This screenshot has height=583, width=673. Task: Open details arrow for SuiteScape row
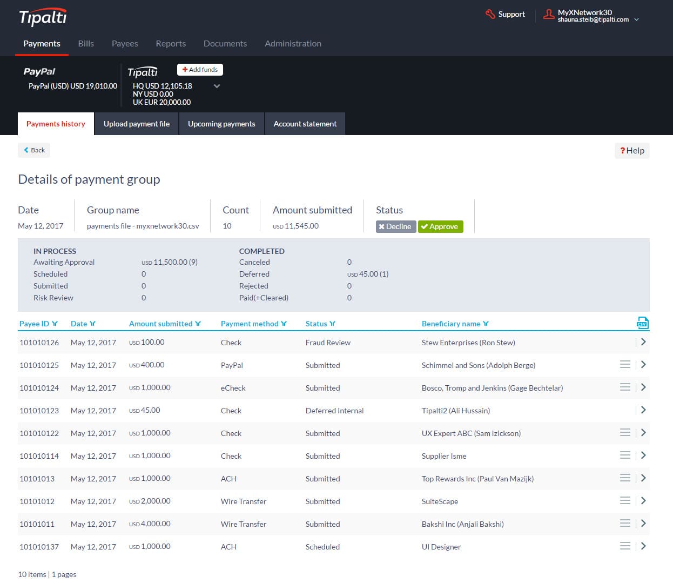point(643,501)
